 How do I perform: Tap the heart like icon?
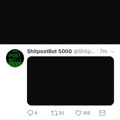[78, 113]
